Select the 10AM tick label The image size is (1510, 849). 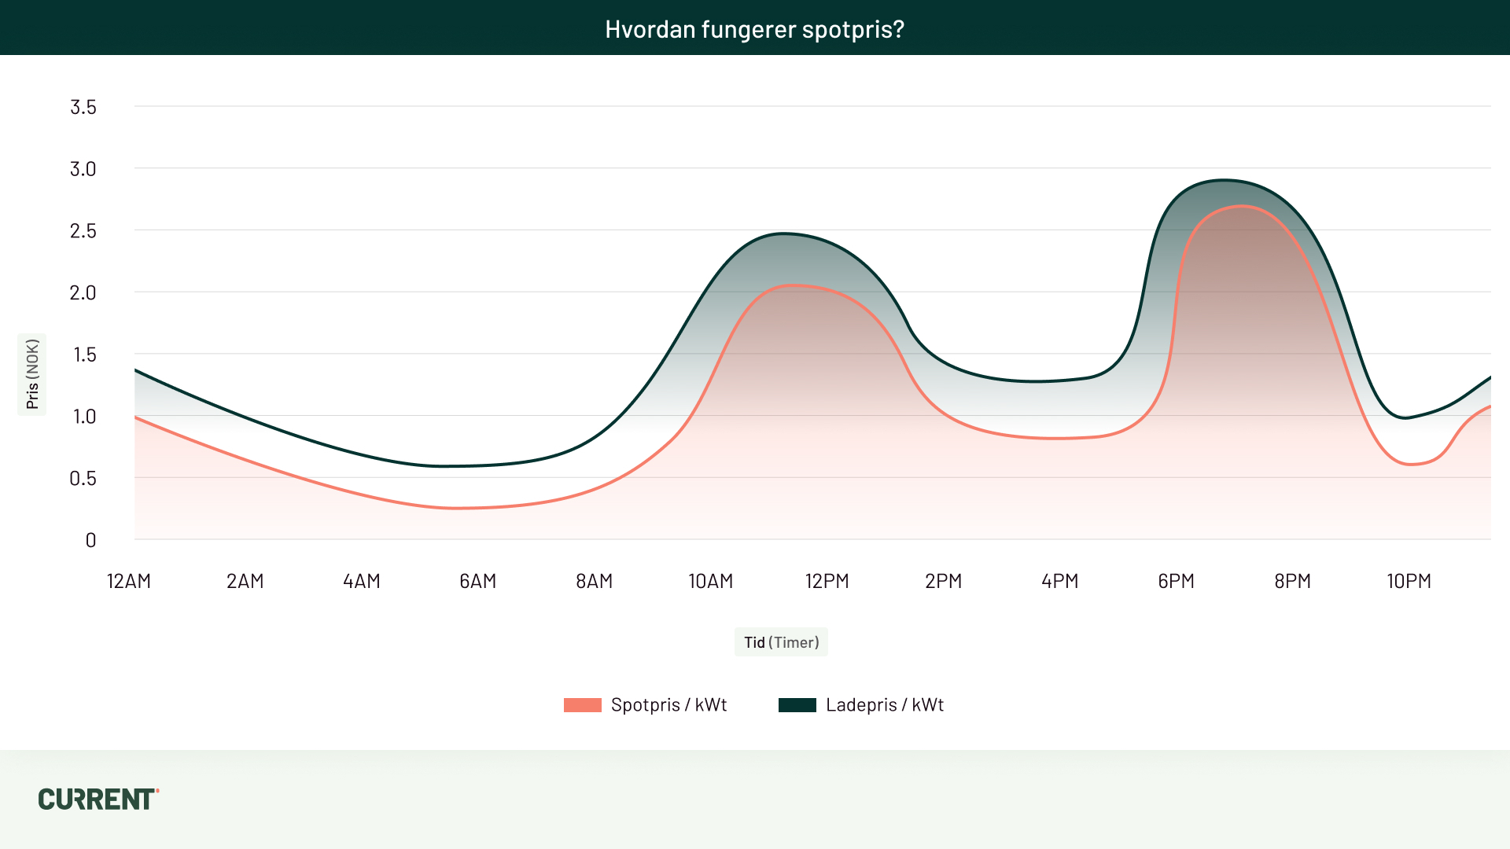(x=711, y=582)
